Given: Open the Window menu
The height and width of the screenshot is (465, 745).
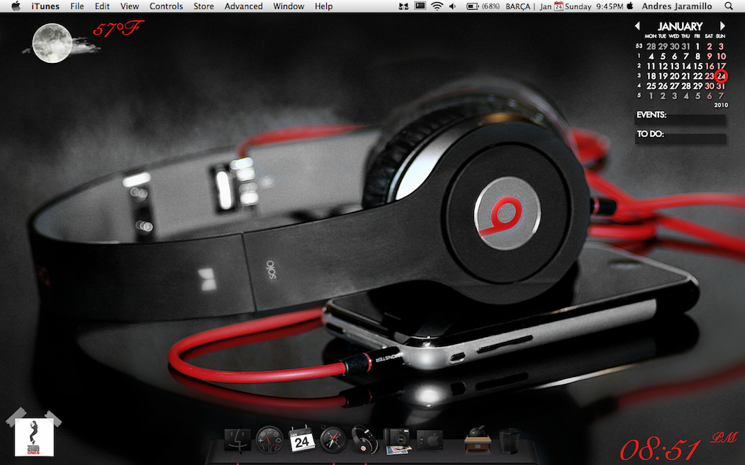Looking at the screenshot, I should point(288,6).
